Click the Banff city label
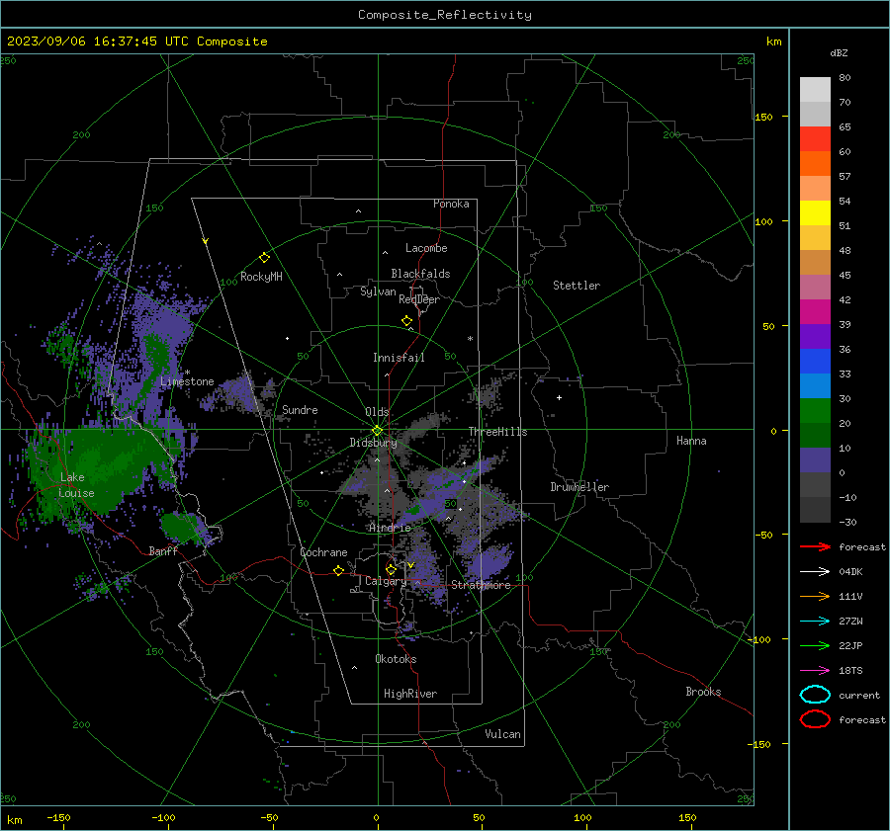The height and width of the screenshot is (831, 890). 163,550
